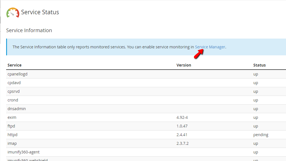This screenshot has height=161, width=286.
Task: Select the httpd service name
Action: pos(12,135)
